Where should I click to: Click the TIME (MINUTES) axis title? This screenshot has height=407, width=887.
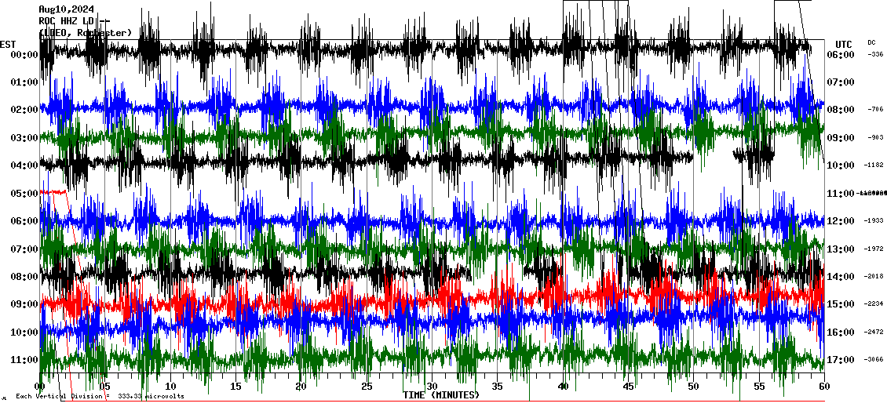click(441, 395)
